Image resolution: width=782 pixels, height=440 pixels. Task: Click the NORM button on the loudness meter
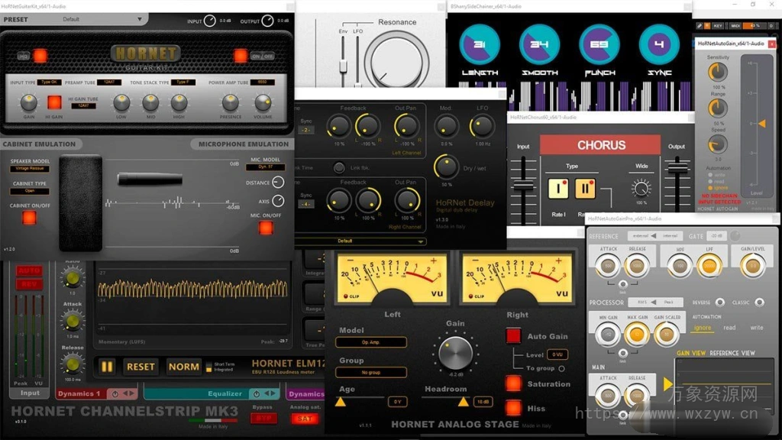(183, 367)
